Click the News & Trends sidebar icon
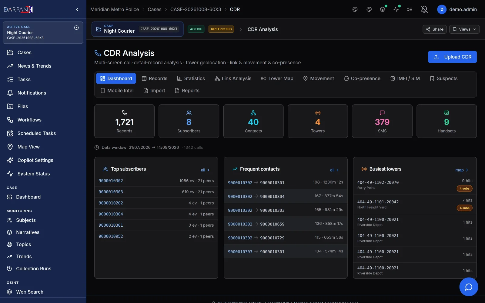The height and width of the screenshot is (303, 485). coord(10,66)
